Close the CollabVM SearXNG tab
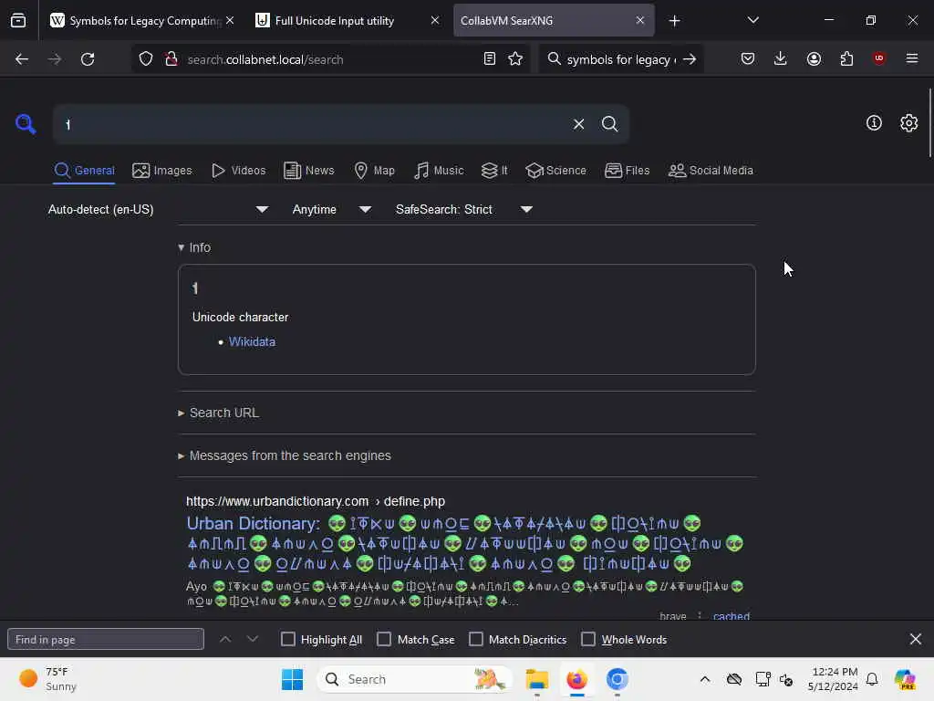 coord(639,20)
